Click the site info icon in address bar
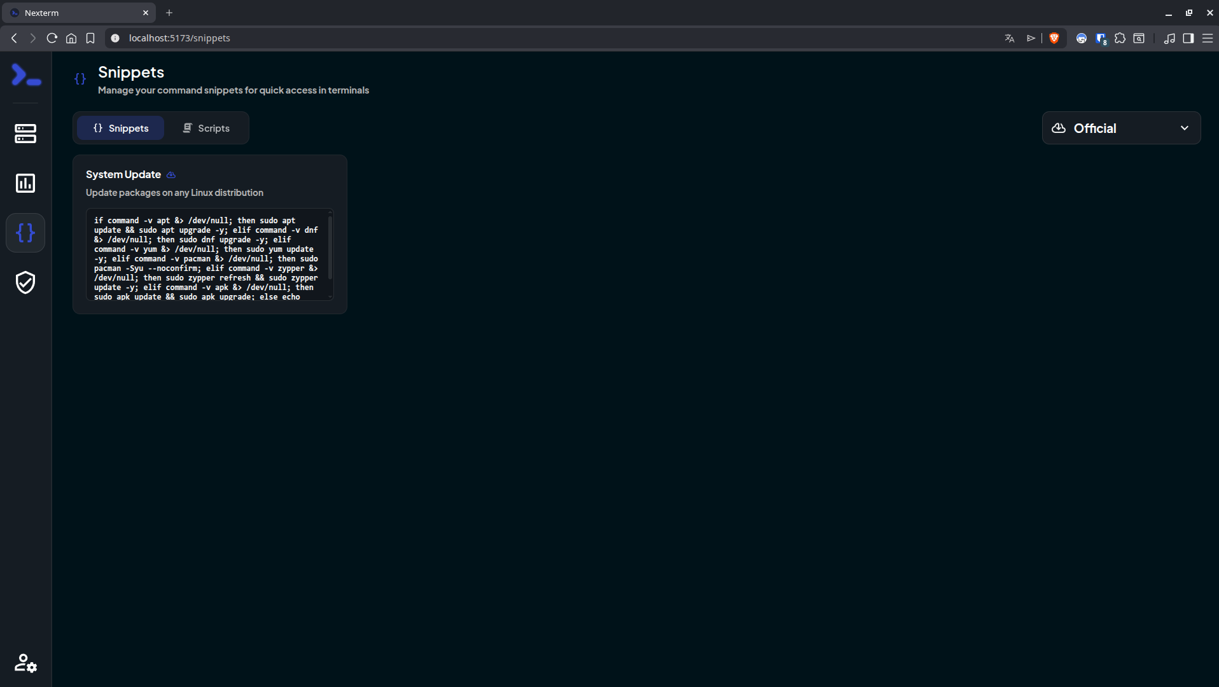Viewport: 1219px width, 687px height. coord(115,38)
